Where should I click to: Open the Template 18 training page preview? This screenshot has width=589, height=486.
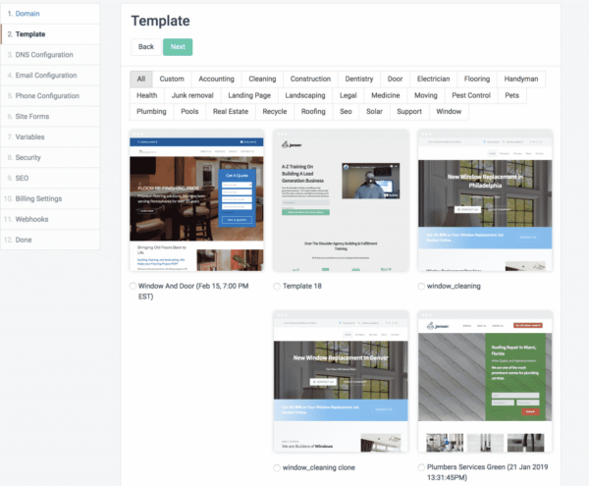pyautogui.click(x=341, y=200)
